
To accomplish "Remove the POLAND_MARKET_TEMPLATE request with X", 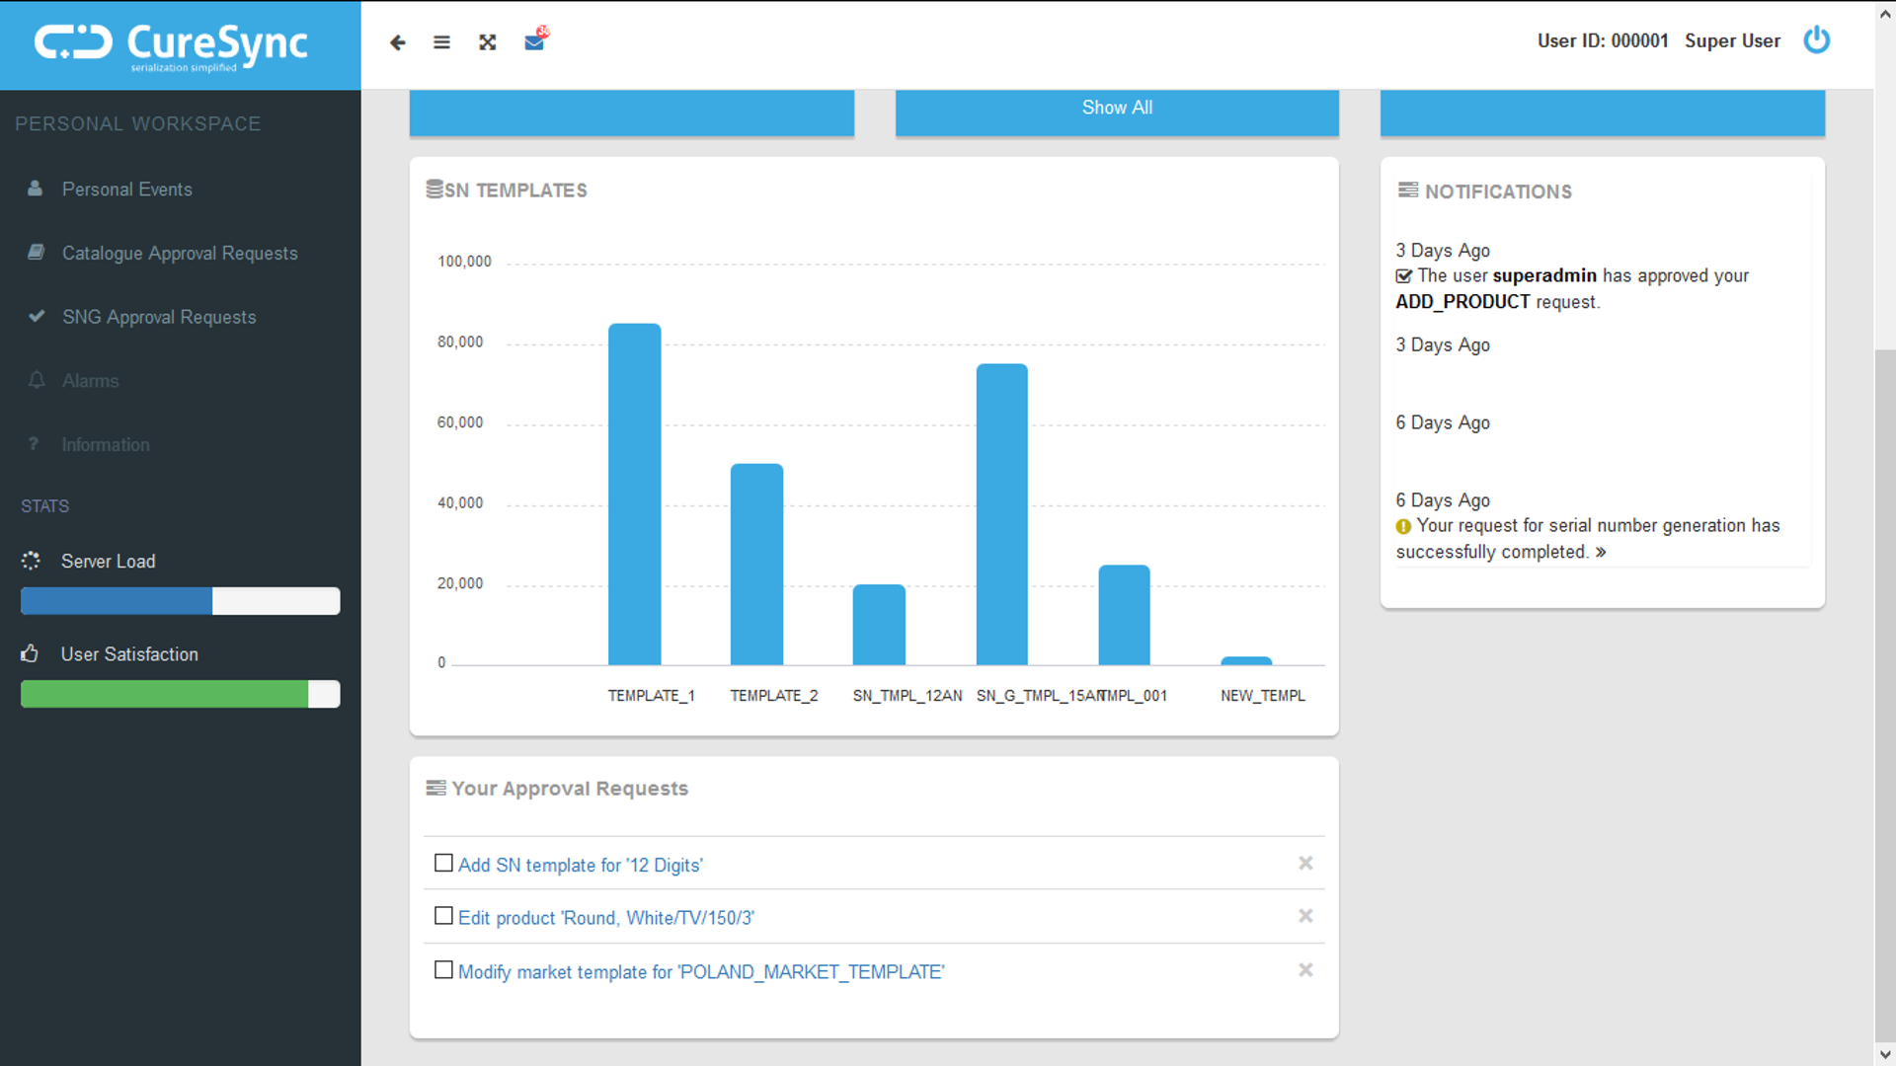I will coord(1305,970).
